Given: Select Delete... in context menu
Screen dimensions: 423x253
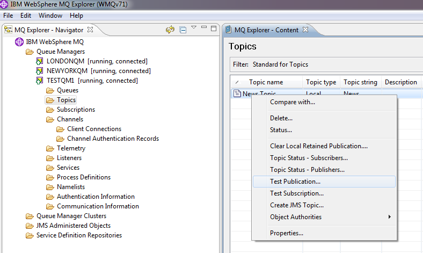Looking at the screenshot, I should point(324,118).
